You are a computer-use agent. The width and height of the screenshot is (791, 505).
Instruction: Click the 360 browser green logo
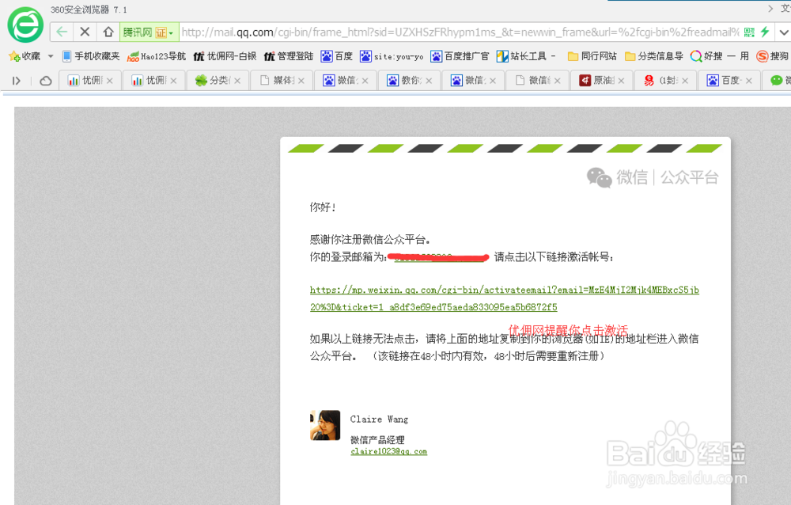[25, 25]
